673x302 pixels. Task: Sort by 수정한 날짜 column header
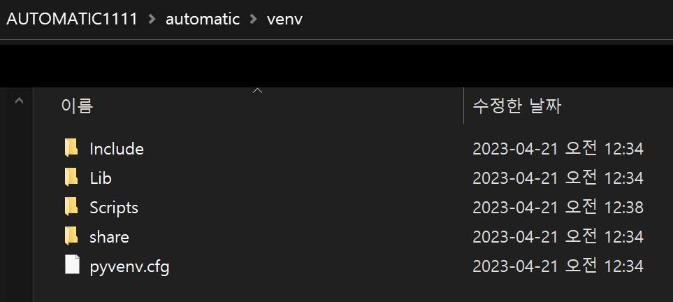click(x=516, y=106)
